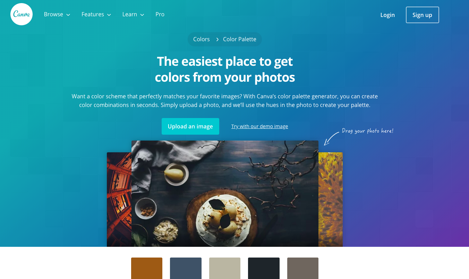The image size is (469, 279).
Task: Expand the Browse menu chevron
Action: click(68, 15)
